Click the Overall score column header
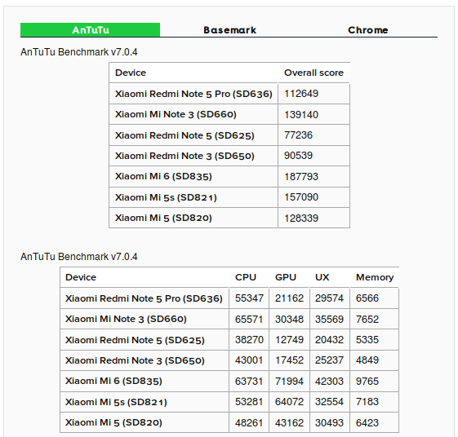458x437 pixels. point(313,73)
